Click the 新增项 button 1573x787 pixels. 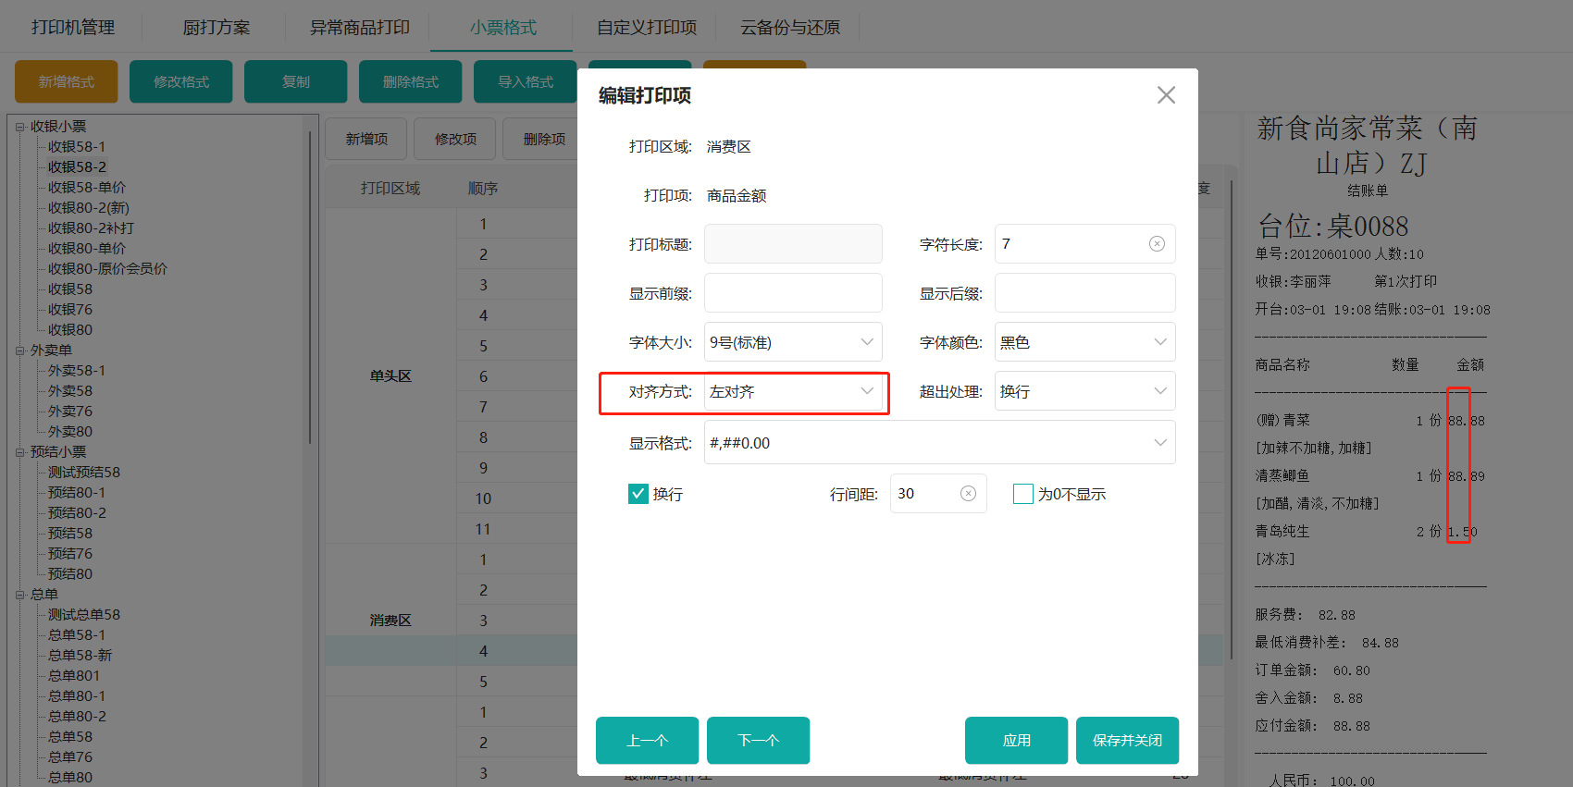[x=366, y=139]
